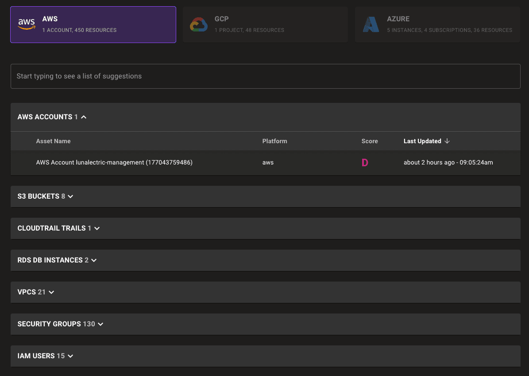Screen dimensions: 529x376
Task: Click the Last Updated sort arrow icon
Action: coord(447,141)
